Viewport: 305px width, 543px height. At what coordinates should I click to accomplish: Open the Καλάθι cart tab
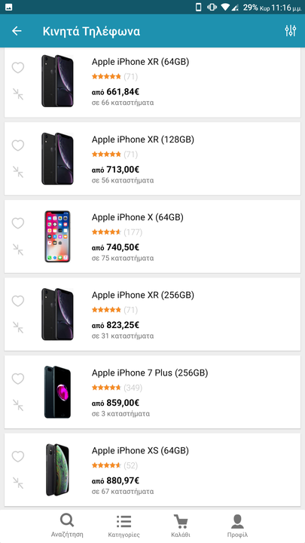pos(181,526)
